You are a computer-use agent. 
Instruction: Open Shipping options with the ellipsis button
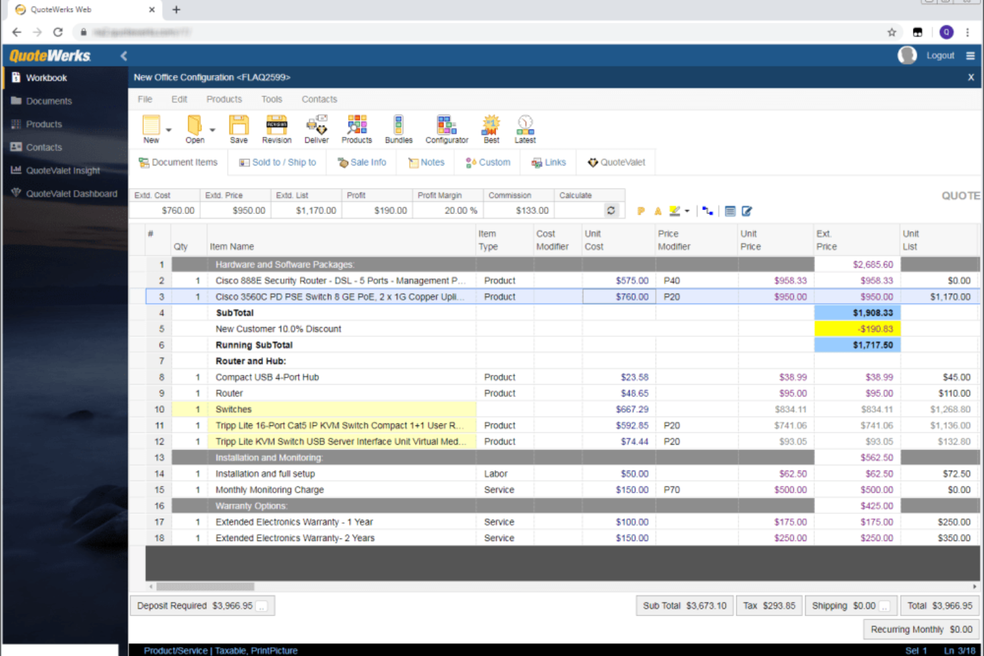point(884,605)
